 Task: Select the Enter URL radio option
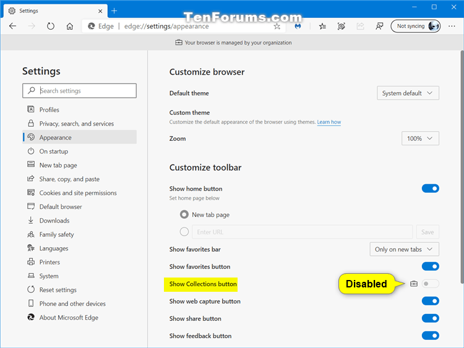[x=184, y=232]
